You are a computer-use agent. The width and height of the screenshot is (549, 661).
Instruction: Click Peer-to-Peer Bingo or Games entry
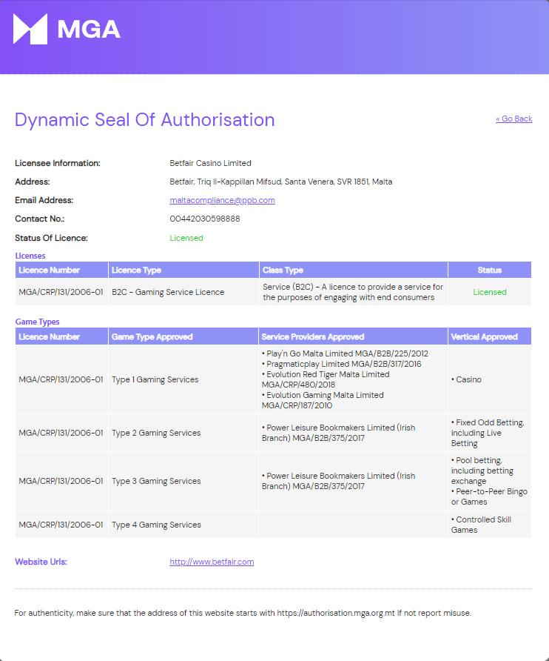(489, 496)
